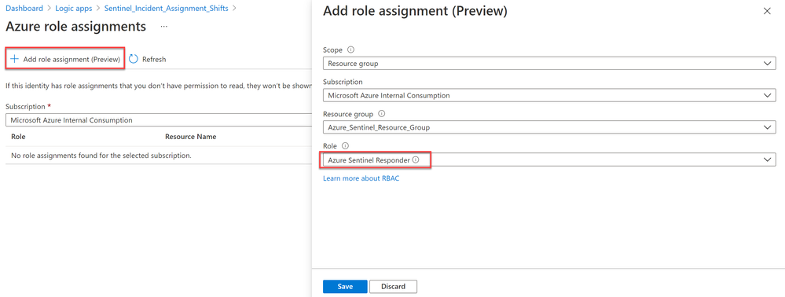This screenshot has height=297, width=785.
Task: Show the info tooltip next to Scope
Action: (350, 50)
